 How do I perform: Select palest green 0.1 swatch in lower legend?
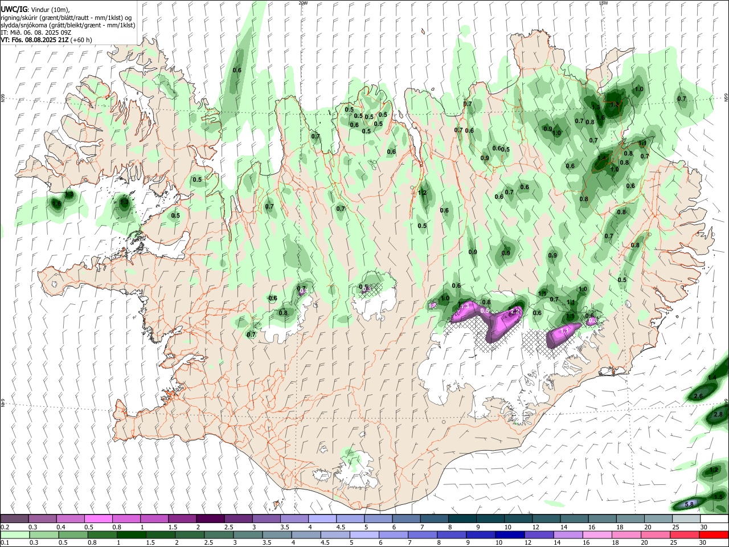coord(15,534)
